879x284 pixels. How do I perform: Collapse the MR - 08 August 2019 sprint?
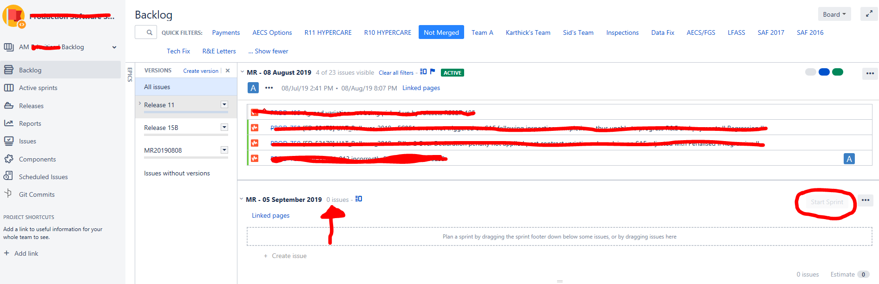tap(242, 72)
